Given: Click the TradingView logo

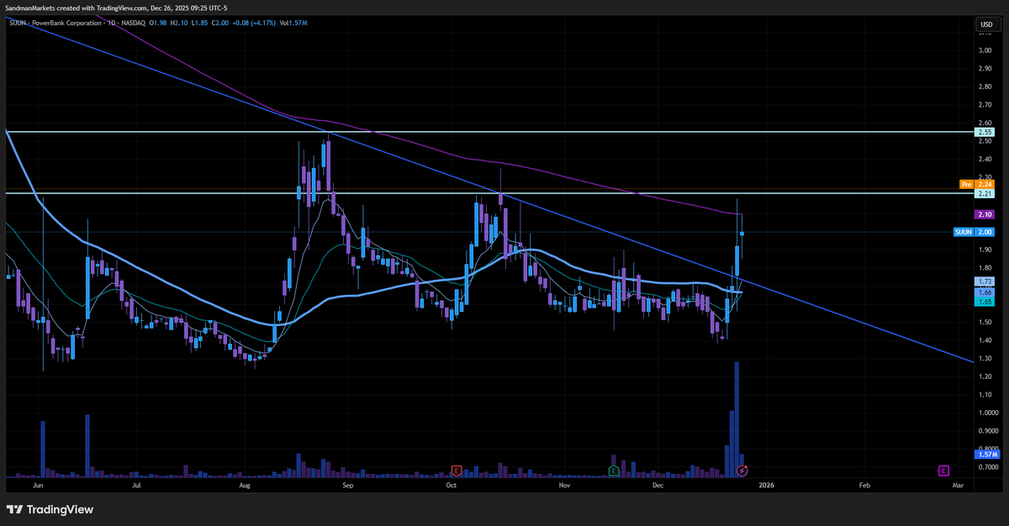Looking at the screenshot, I should [50, 509].
